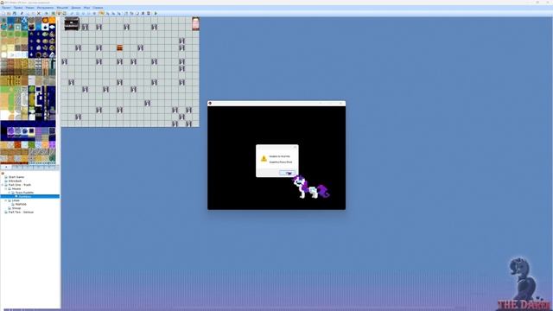Open the Справка menu
553x311 pixels.
click(x=98, y=8)
